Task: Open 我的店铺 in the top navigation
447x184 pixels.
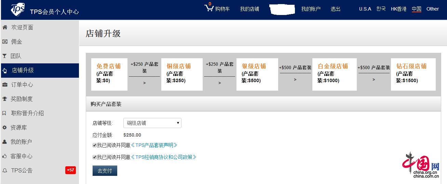Action: (x=249, y=9)
